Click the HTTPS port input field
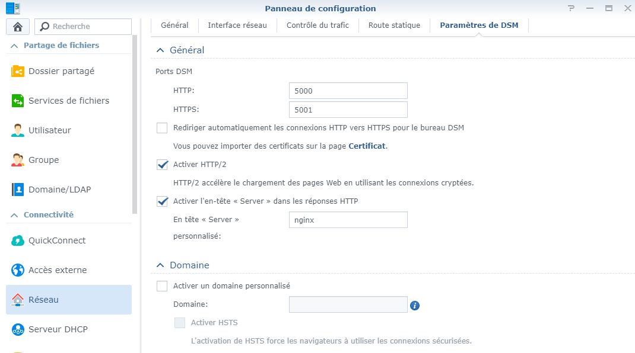 348,110
